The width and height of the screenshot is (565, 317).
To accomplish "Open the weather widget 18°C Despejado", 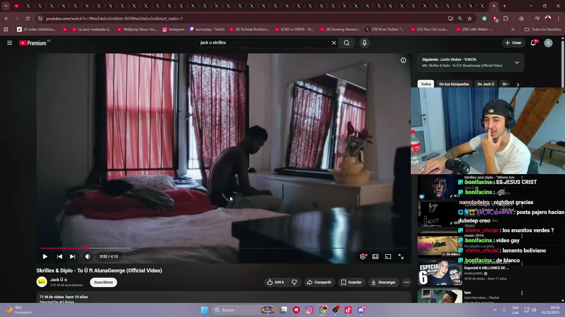I will click(x=19, y=310).
